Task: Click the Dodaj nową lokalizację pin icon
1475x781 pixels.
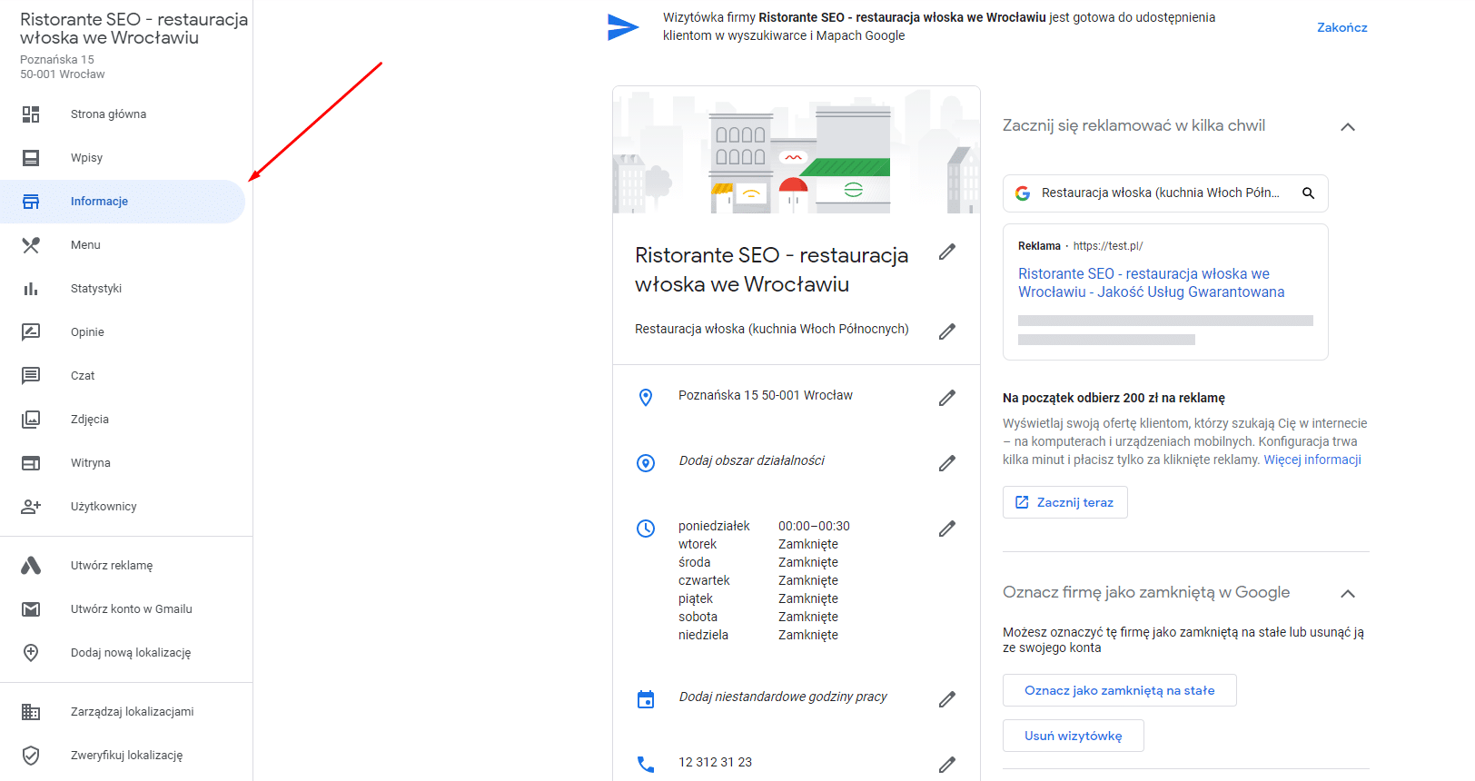Action: point(31,653)
